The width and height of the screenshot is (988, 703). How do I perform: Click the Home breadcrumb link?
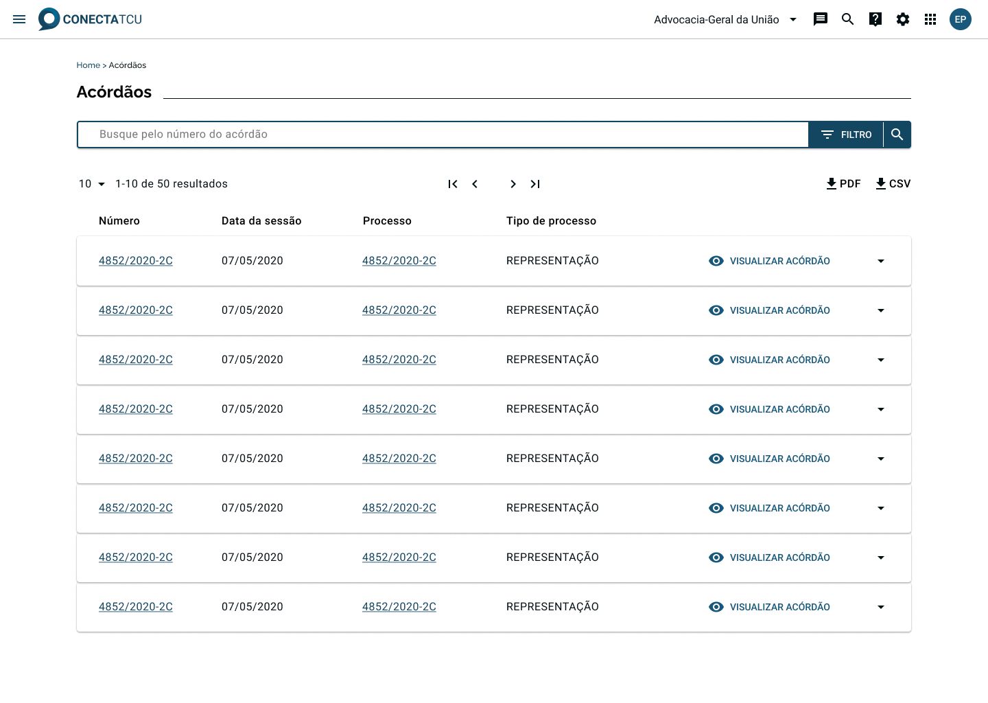[x=88, y=65]
